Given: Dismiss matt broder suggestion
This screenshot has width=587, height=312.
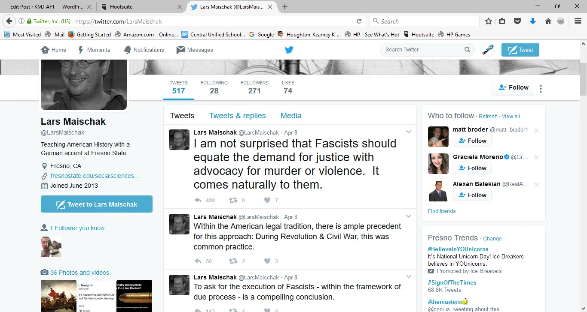Looking at the screenshot, I should click(536, 130).
